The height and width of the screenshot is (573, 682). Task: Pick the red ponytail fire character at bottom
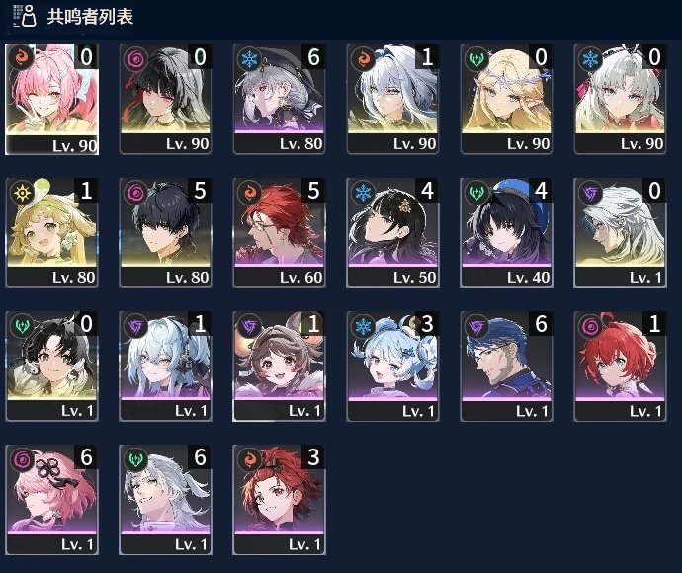[280, 500]
